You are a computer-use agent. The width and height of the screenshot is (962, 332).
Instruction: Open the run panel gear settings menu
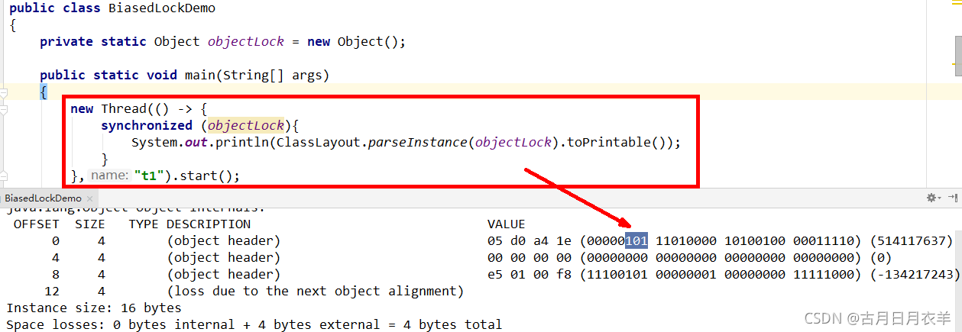(x=933, y=198)
